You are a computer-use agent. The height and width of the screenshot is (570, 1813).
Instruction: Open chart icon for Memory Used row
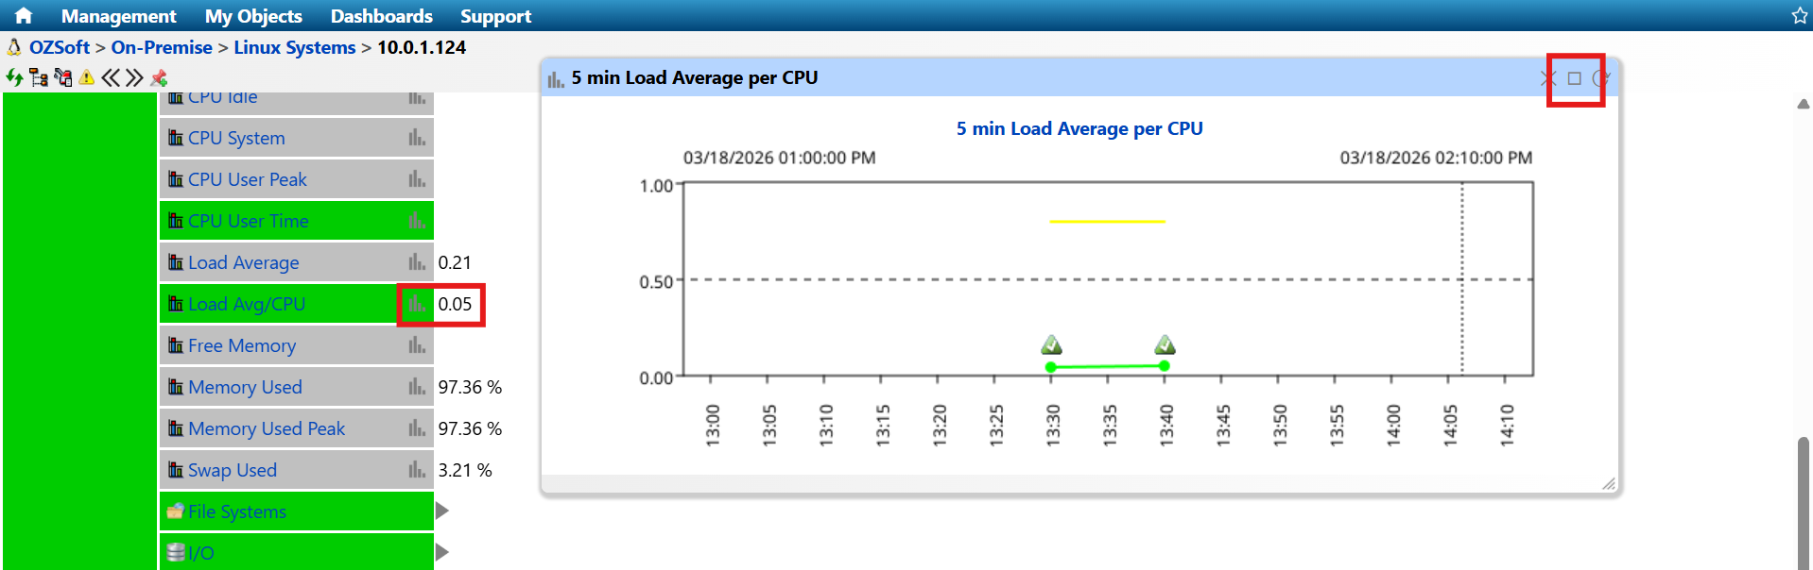(x=417, y=387)
